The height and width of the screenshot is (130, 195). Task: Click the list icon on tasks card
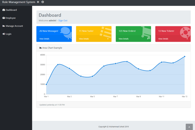tap(106, 32)
